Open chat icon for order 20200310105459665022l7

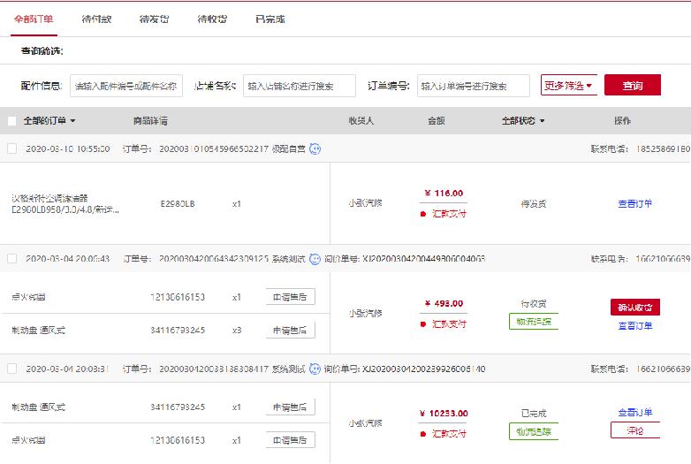(315, 149)
